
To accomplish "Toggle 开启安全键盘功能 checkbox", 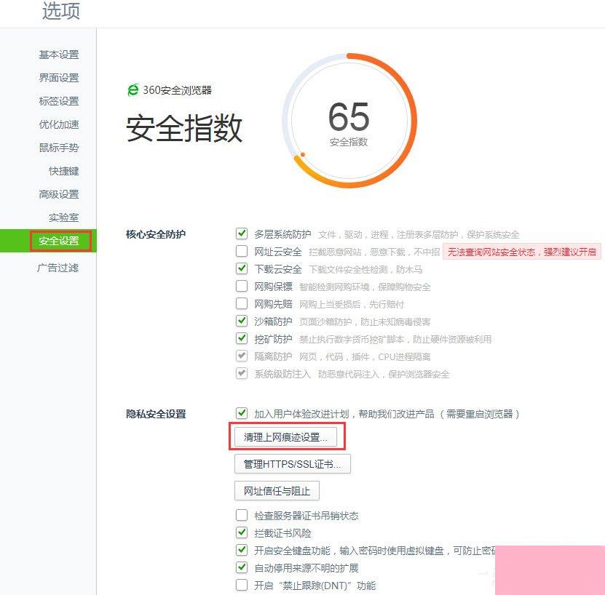I will click(242, 550).
